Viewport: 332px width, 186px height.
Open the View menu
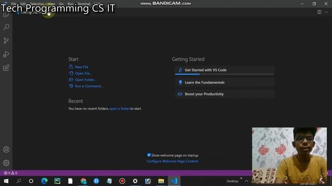51,4
